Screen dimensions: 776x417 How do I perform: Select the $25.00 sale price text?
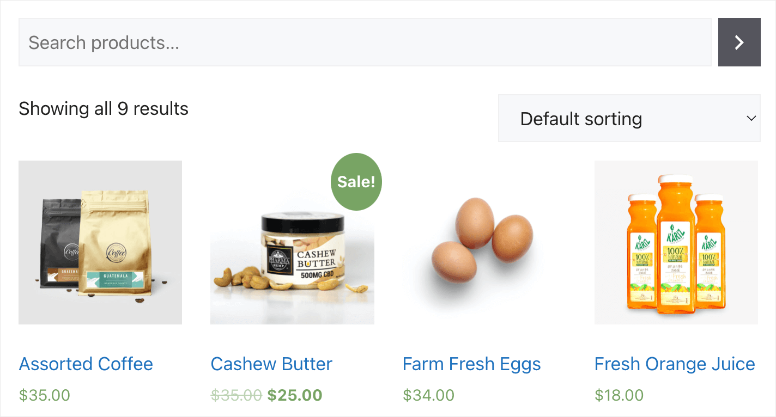294,395
